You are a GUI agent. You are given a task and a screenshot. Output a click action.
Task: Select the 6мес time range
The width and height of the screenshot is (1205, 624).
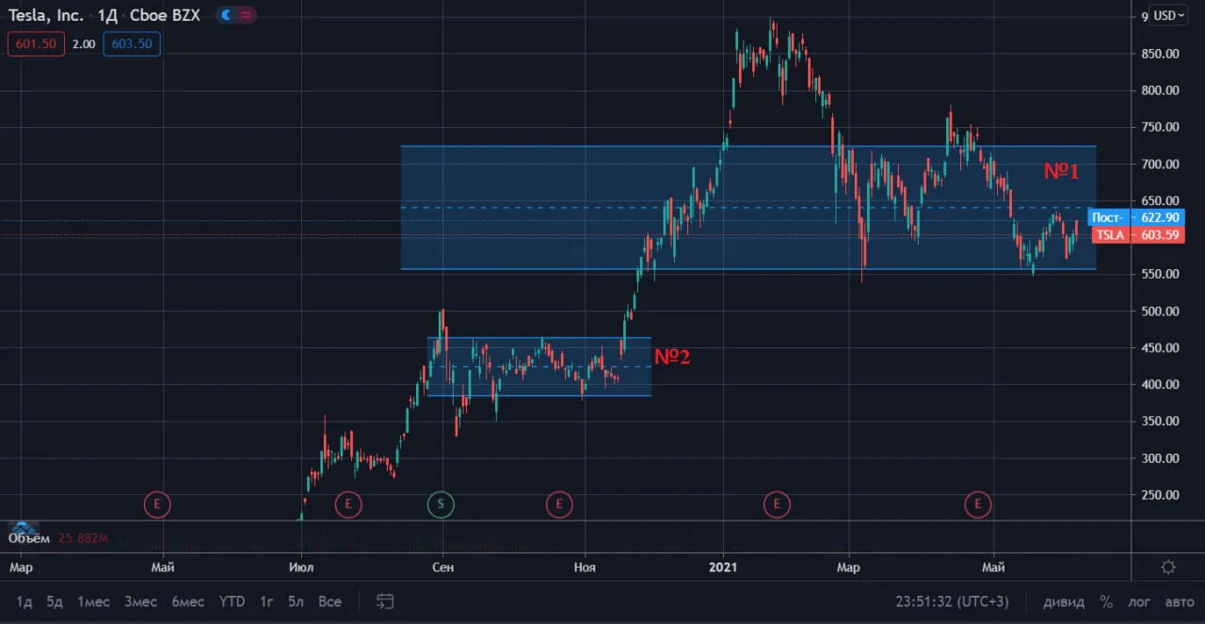[x=187, y=601]
